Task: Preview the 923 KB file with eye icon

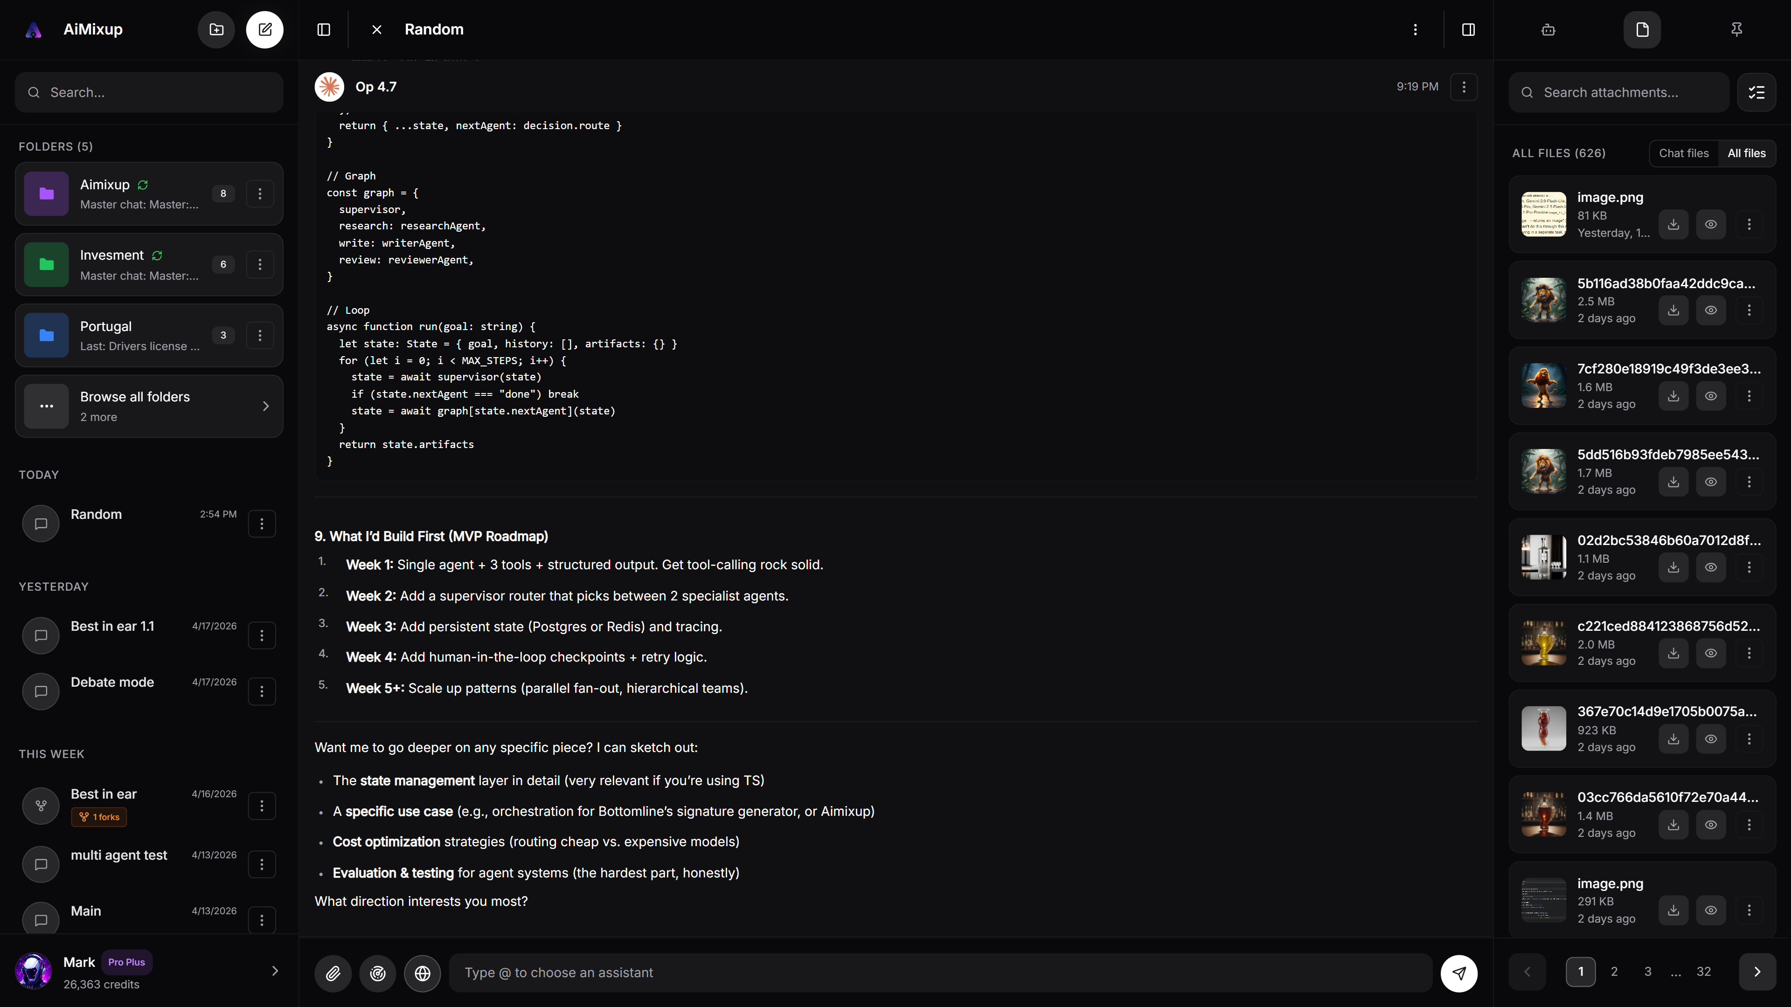Action: [1710, 739]
